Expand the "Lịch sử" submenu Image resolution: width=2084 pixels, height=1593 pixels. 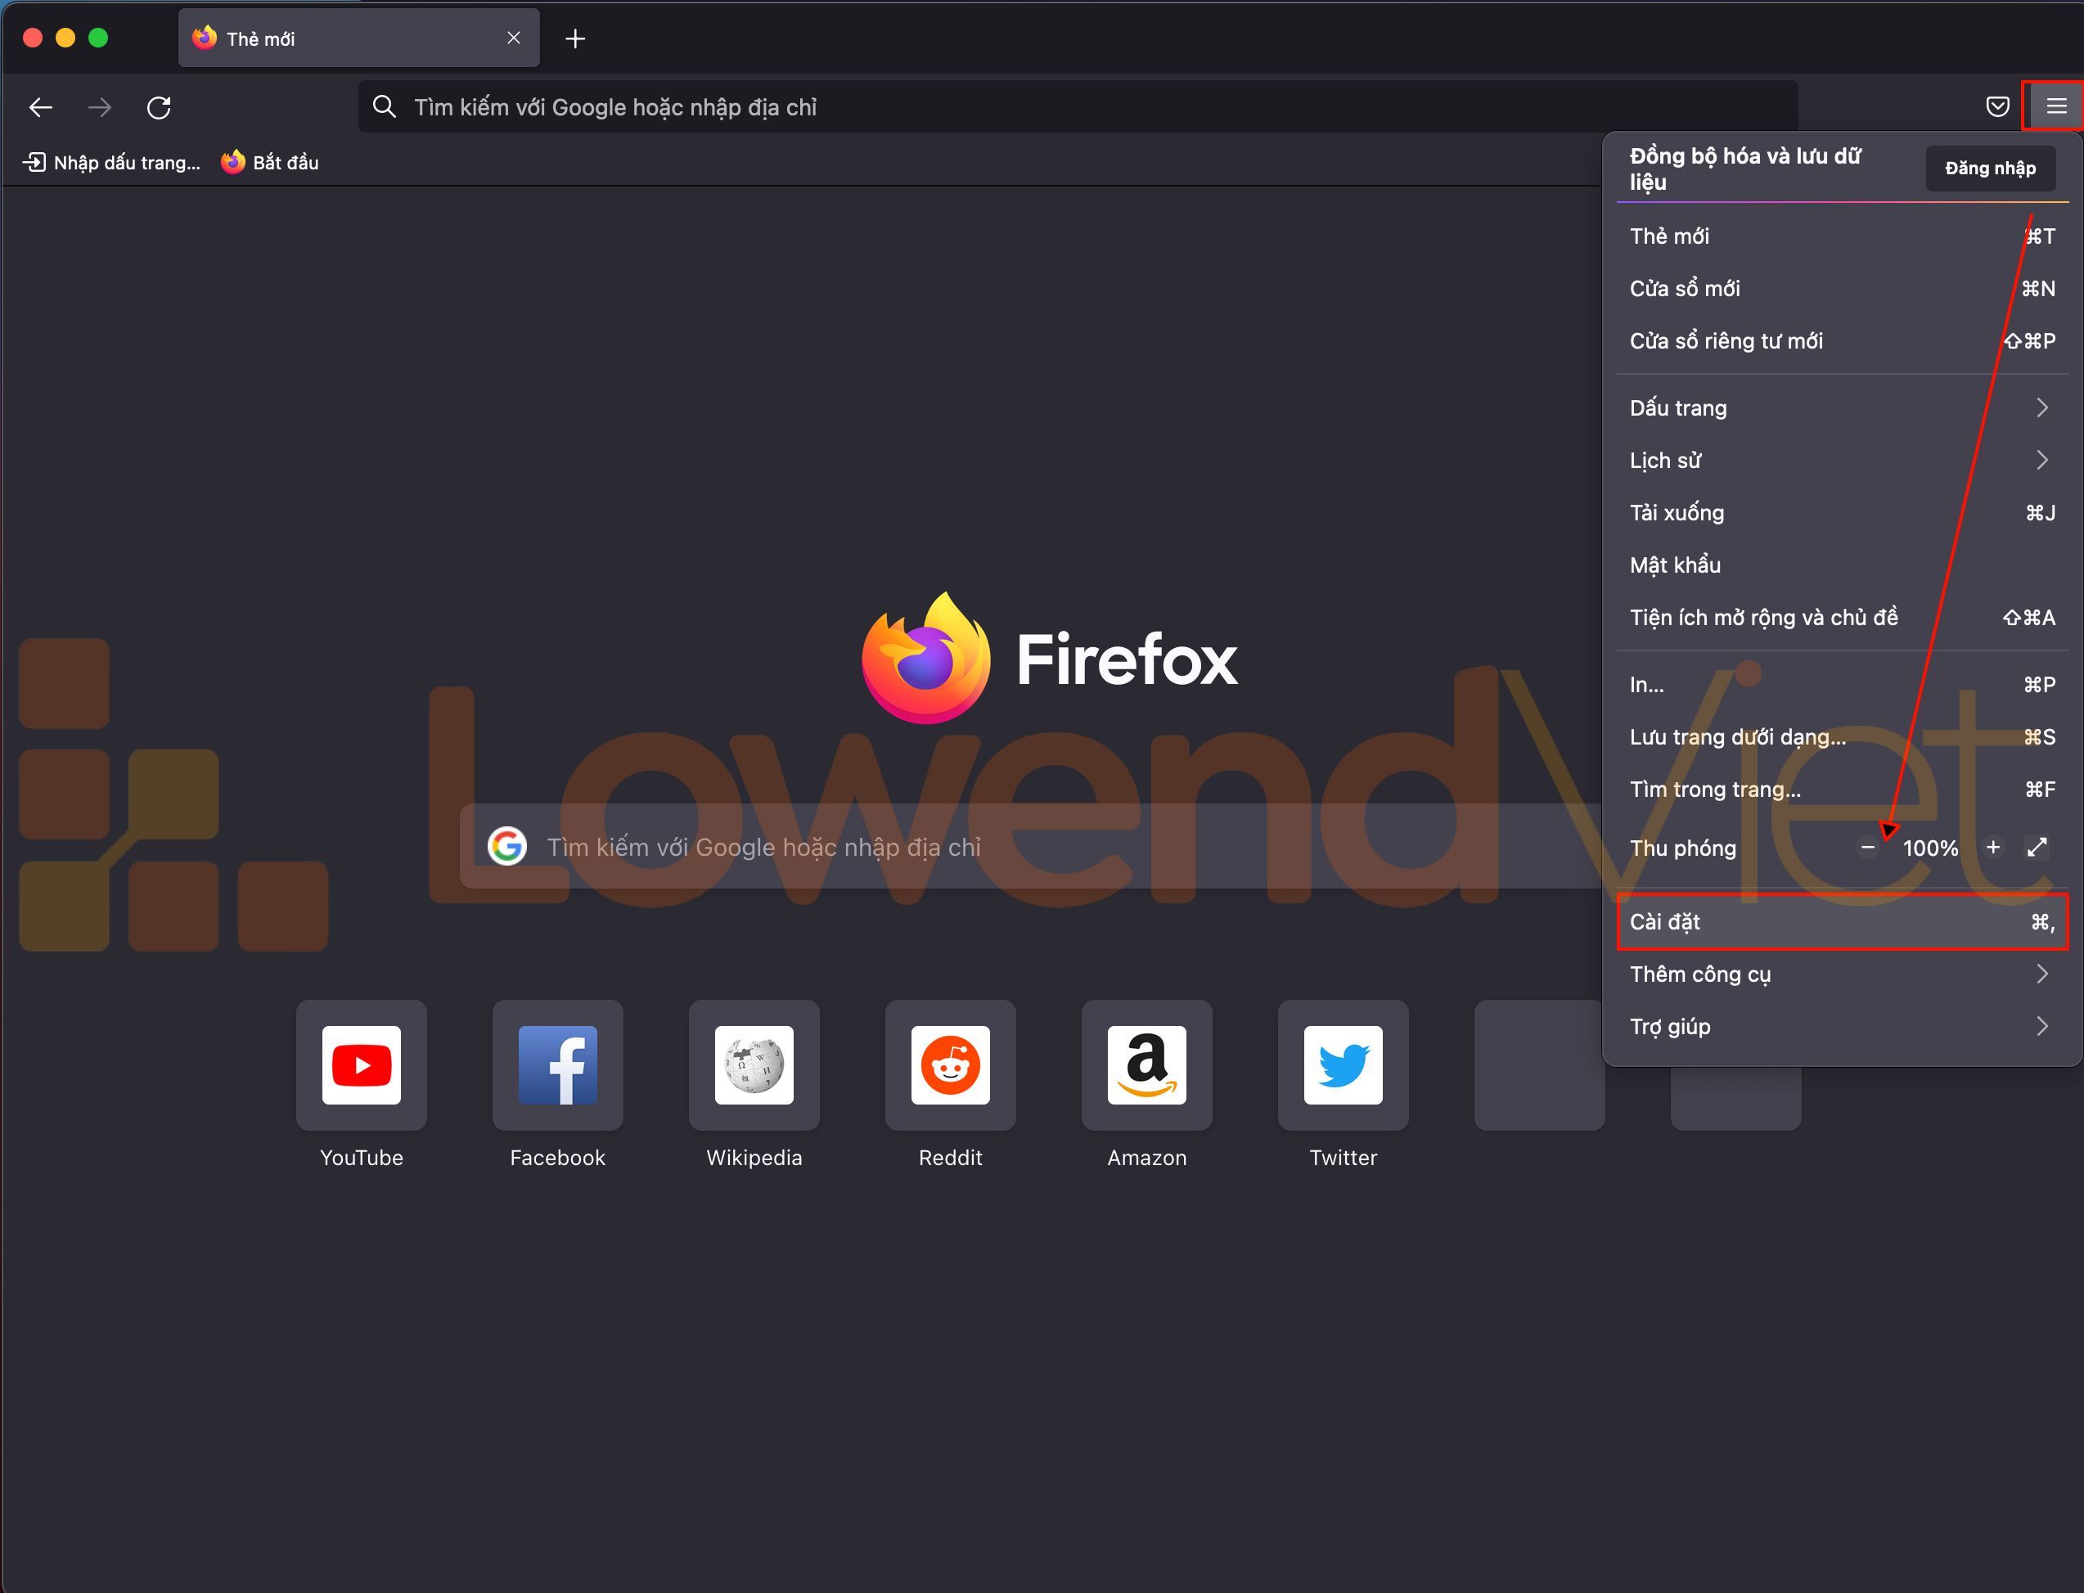click(1841, 460)
